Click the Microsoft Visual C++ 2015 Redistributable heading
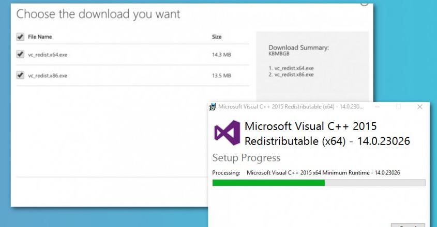Screen dimensions: 437x227 [x=327, y=134]
